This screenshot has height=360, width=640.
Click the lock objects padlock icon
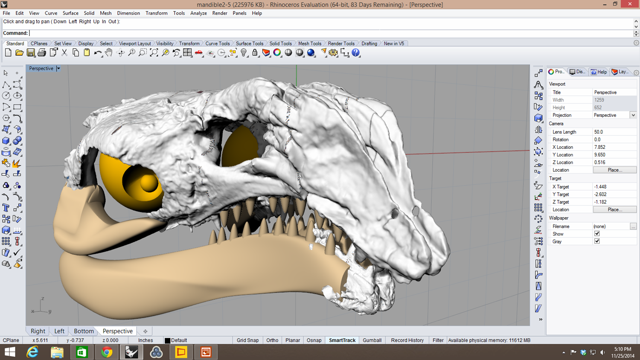tap(255, 53)
